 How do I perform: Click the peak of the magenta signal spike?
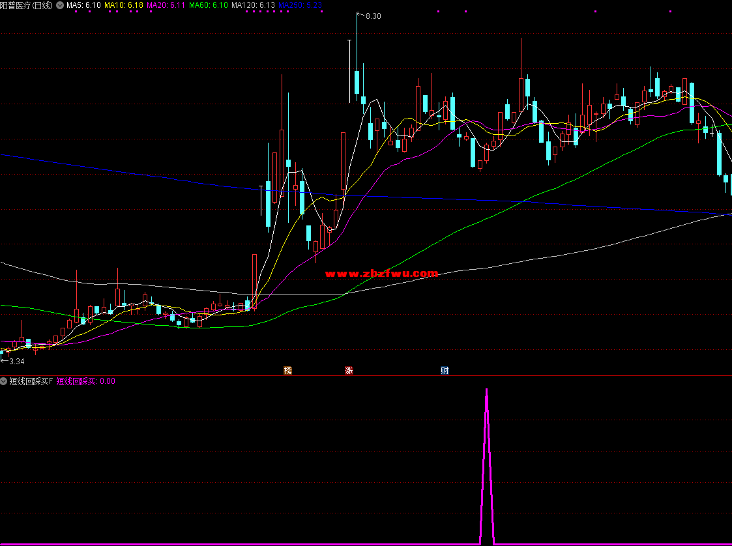[487, 390]
